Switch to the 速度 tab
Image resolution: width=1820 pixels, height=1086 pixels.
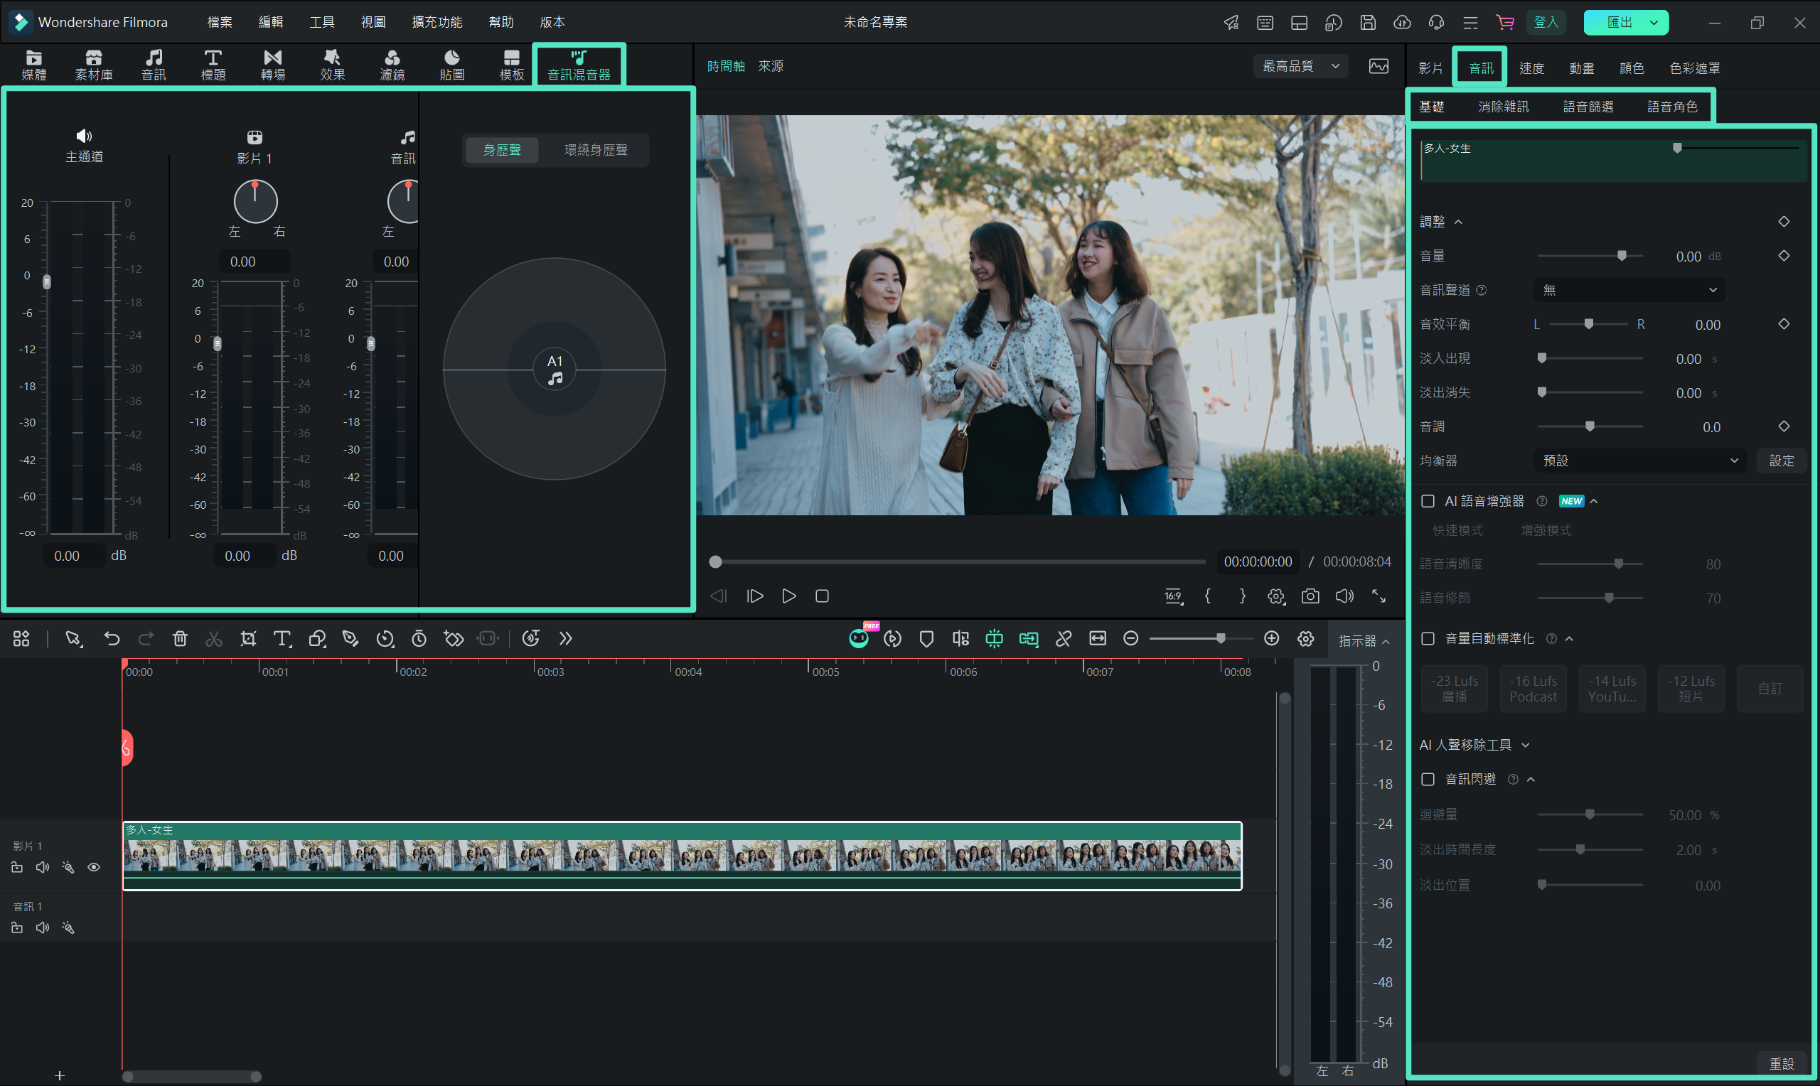[x=1531, y=68]
